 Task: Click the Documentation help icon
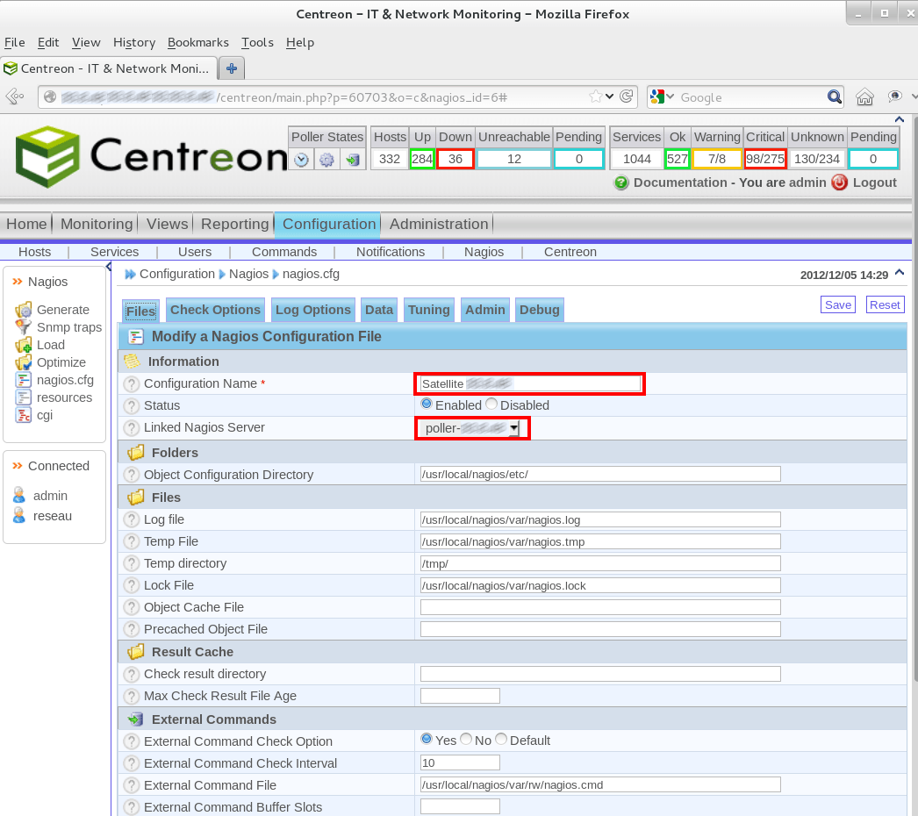tap(623, 183)
